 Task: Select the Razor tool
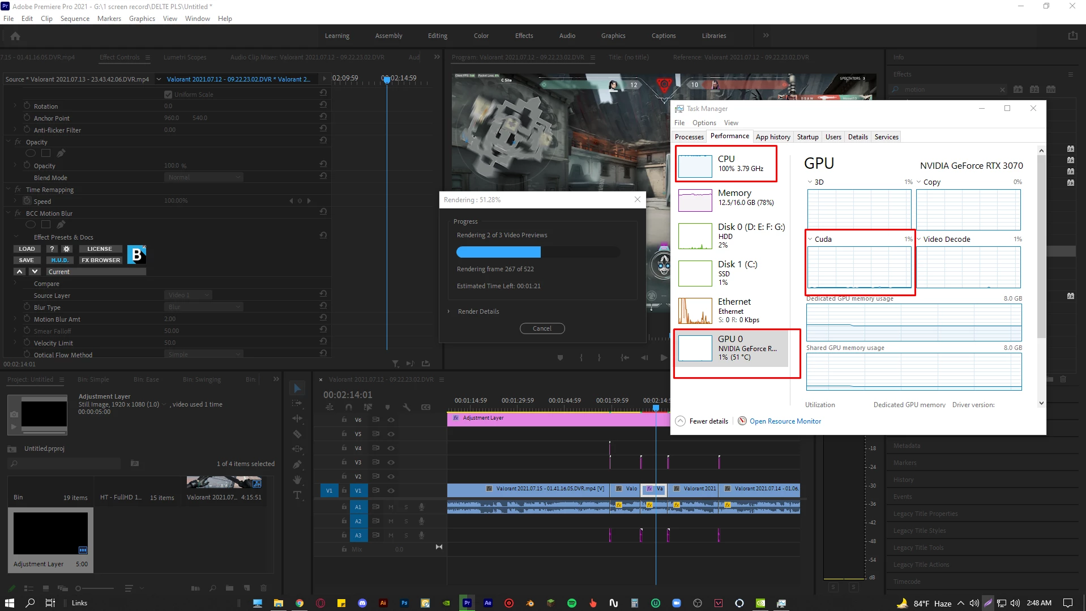297,434
